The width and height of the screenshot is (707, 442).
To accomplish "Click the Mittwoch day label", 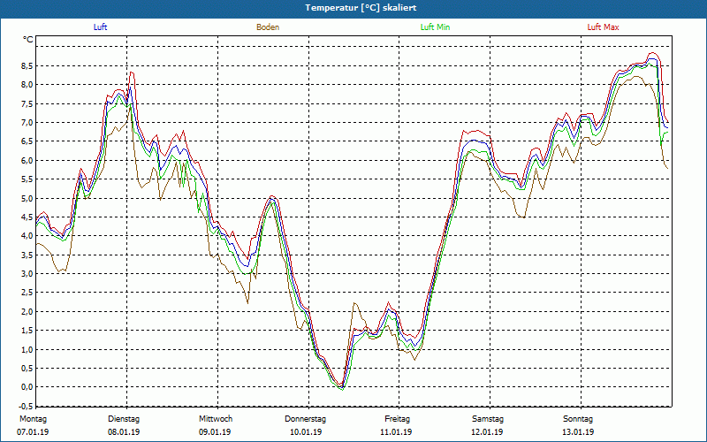I will tap(216, 419).
